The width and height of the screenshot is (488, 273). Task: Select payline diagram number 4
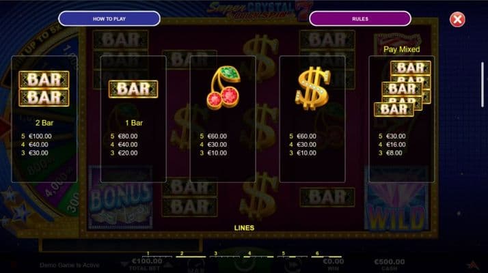tap(258, 255)
